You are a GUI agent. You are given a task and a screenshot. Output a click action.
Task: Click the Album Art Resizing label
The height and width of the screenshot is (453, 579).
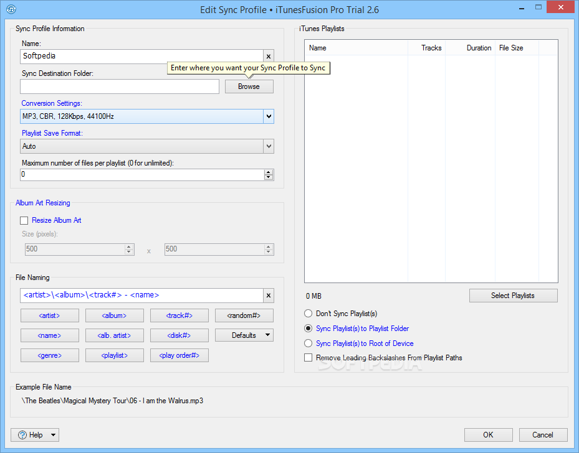click(43, 203)
